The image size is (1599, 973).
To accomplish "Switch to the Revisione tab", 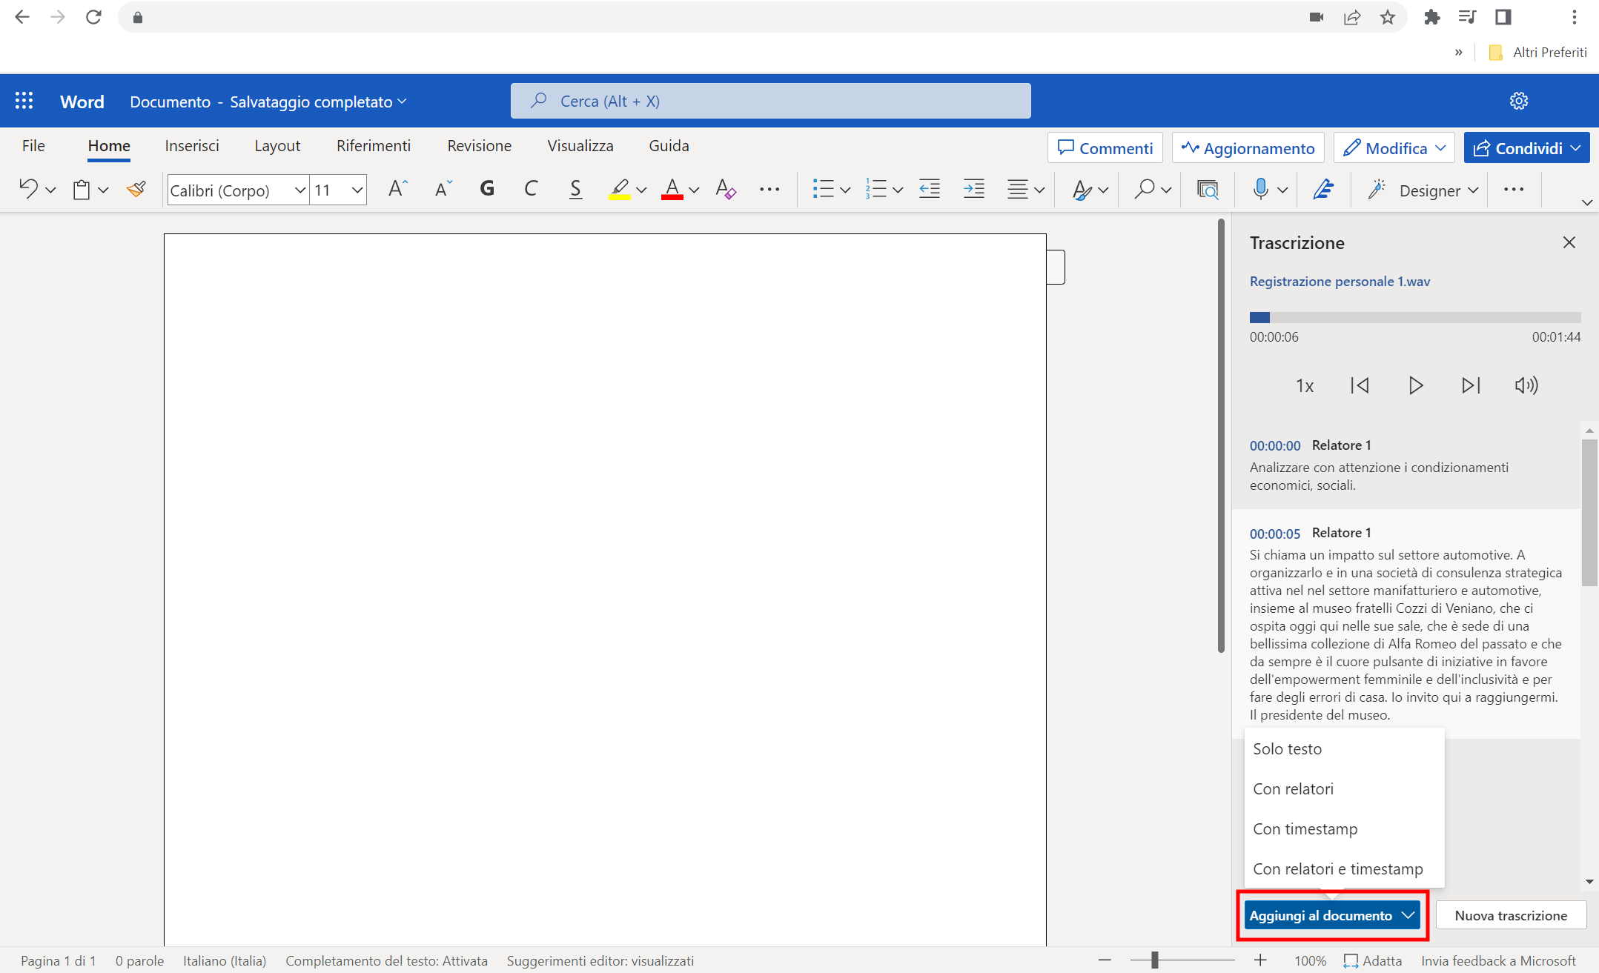I will (x=479, y=146).
